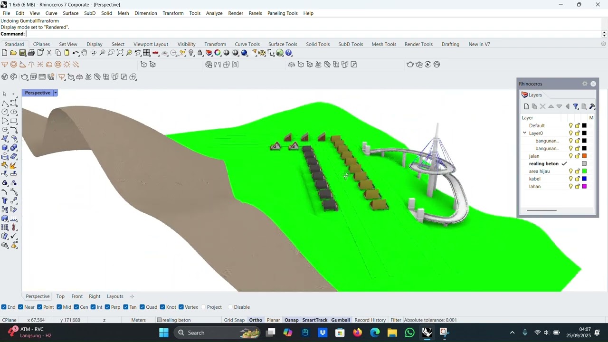This screenshot has width=608, height=342.
Task: Change the jalan layer orange color swatch
Action: pyautogui.click(x=584, y=156)
